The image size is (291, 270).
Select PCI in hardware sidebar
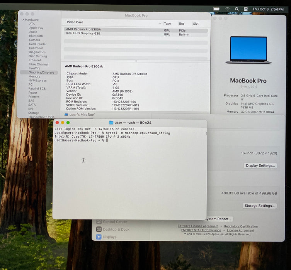(x=31, y=84)
